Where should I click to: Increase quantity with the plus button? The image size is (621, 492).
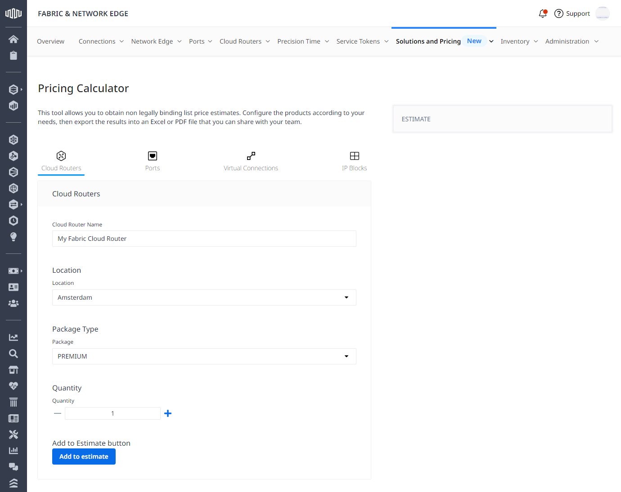(168, 413)
